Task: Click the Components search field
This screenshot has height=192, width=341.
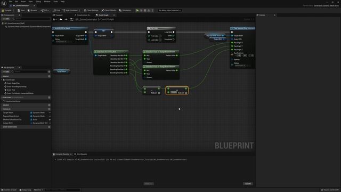Action: point(31,19)
